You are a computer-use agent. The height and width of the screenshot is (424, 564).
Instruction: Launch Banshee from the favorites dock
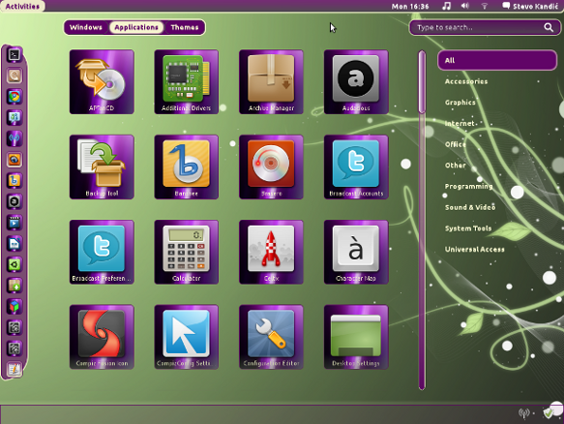coord(15,180)
